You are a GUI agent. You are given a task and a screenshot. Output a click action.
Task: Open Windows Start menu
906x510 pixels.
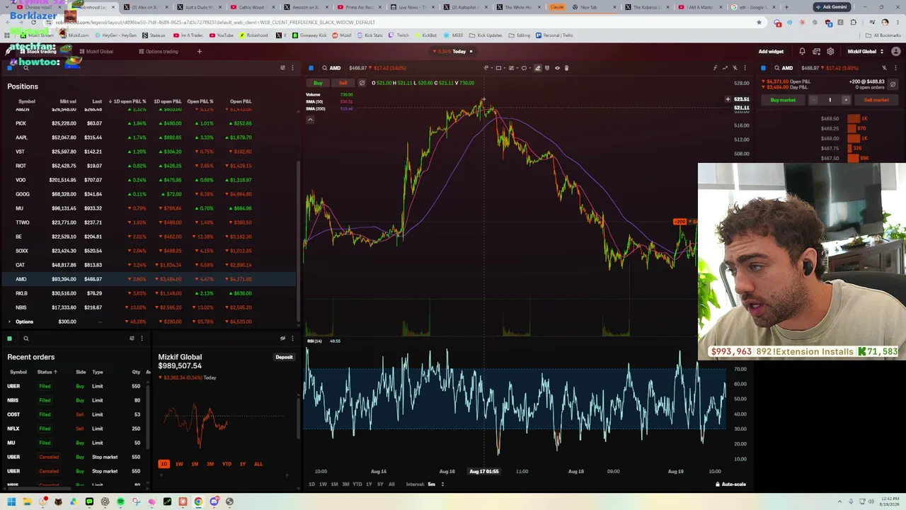(x=11, y=501)
